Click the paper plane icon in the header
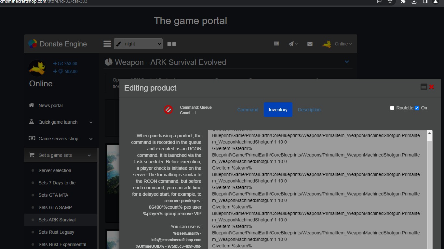Image resolution: width=444 pixels, height=249 pixels. [x=293, y=44]
